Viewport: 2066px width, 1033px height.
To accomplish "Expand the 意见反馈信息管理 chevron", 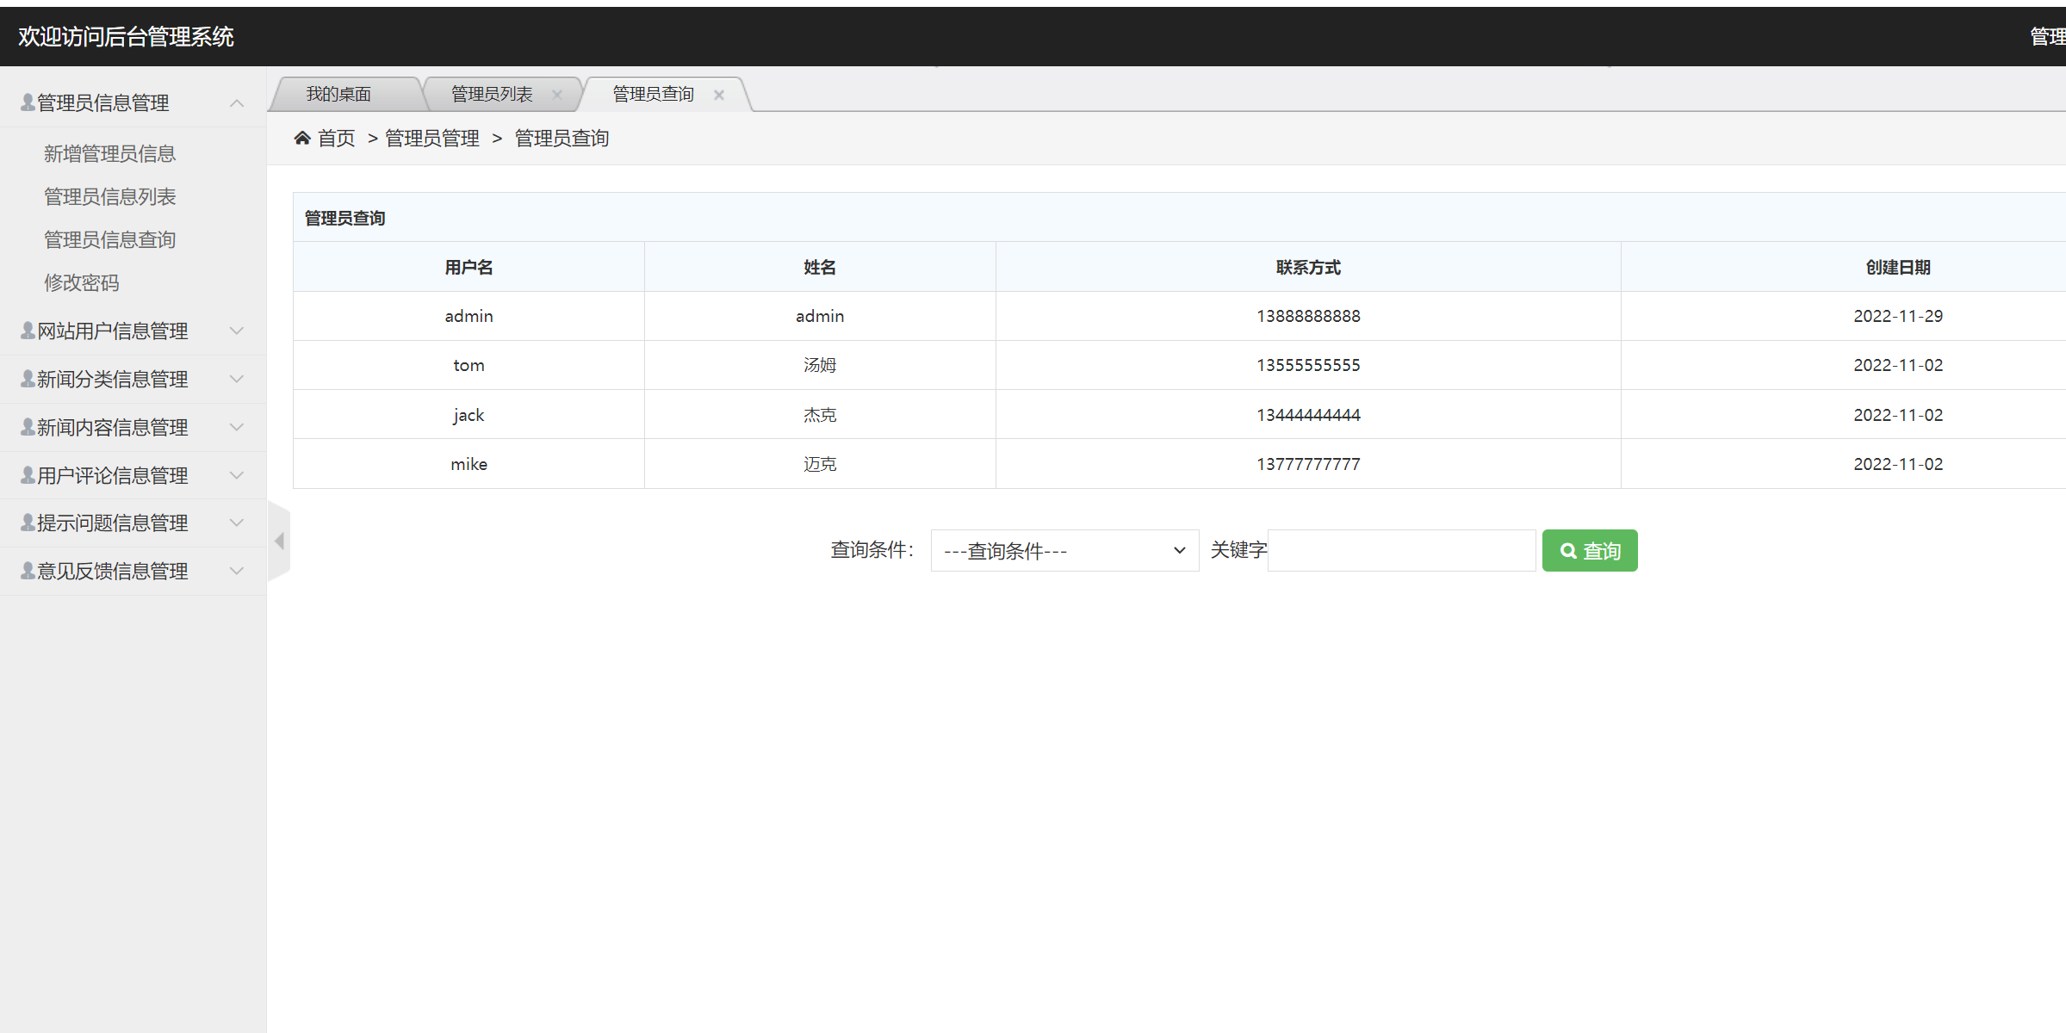I will pos(237,571).
